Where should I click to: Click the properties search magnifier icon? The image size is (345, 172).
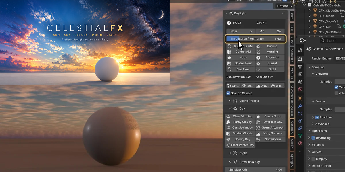pos(323,41)
